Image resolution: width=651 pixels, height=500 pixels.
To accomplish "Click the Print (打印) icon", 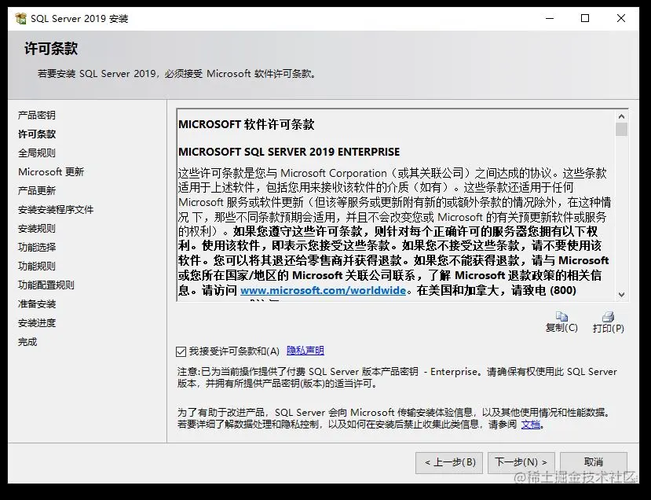I will 609,317.
